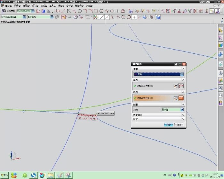Collapse the Start Point section

pos(183,80)
